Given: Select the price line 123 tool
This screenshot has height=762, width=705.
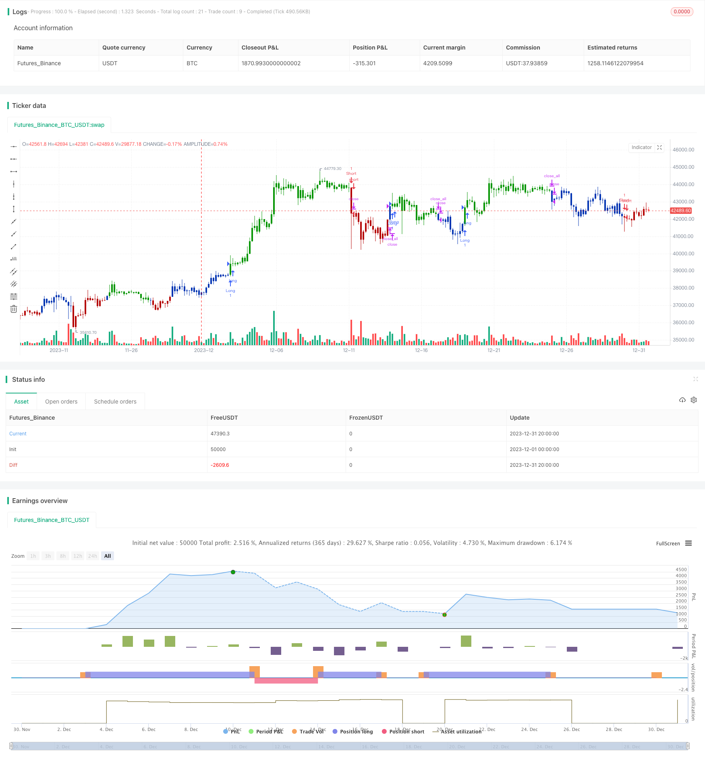Looking at the screenshot, I should tap(14, 259).
